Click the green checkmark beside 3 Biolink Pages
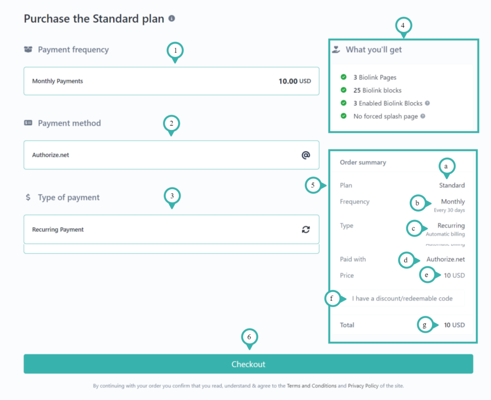The image size is (491, 400). tap(343, 77)
